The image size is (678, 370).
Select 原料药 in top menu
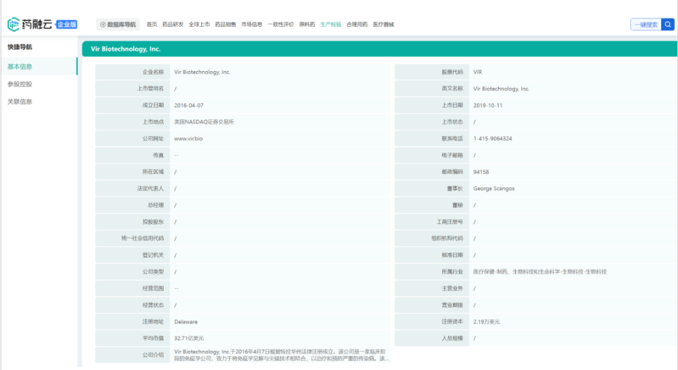(x=307, y=25)
